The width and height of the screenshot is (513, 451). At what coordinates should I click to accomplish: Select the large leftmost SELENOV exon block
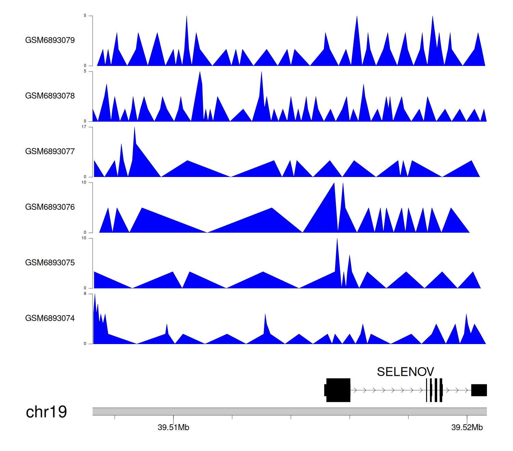[338, 390]
